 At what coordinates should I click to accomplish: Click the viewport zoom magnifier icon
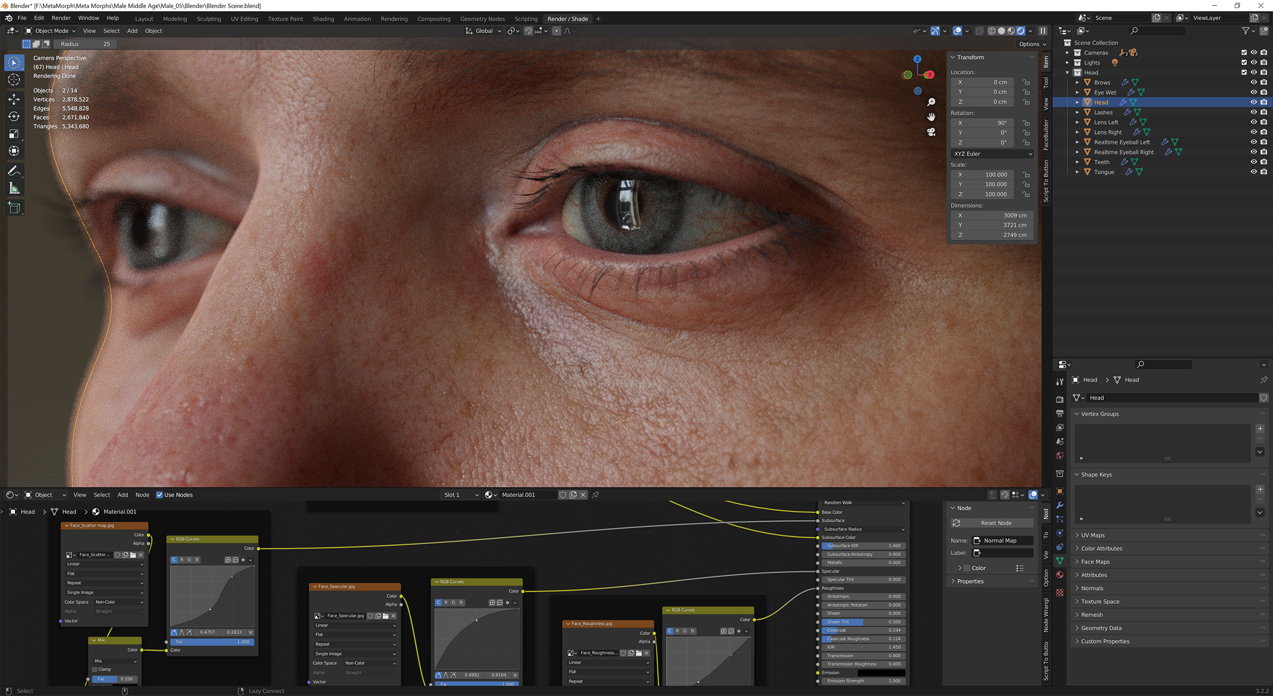click(931, 102)
